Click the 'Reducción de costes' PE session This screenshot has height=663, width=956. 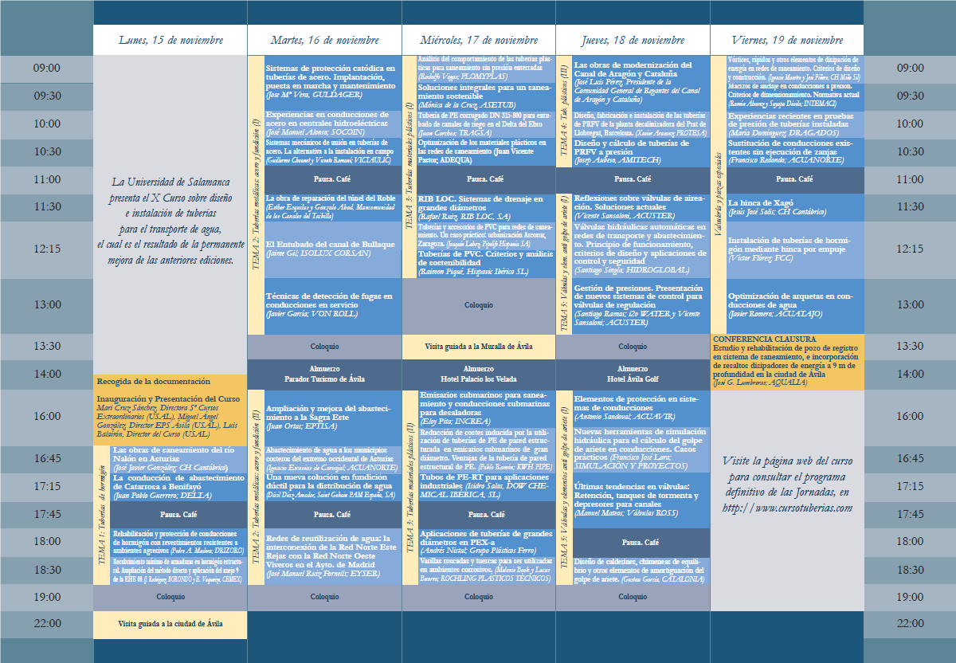(486, 449)
